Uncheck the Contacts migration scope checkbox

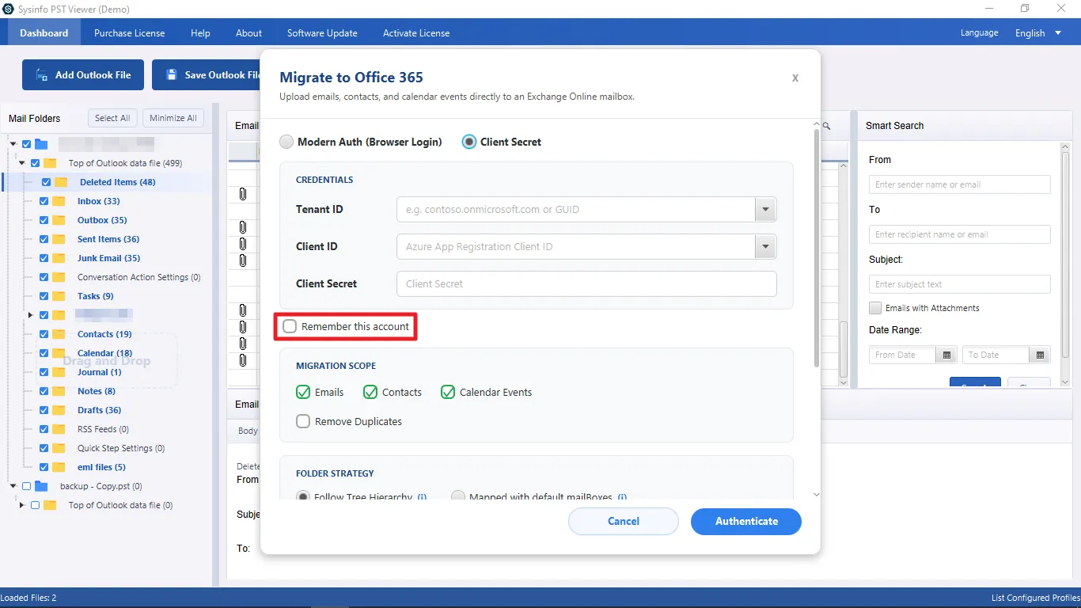pos(370,392)
